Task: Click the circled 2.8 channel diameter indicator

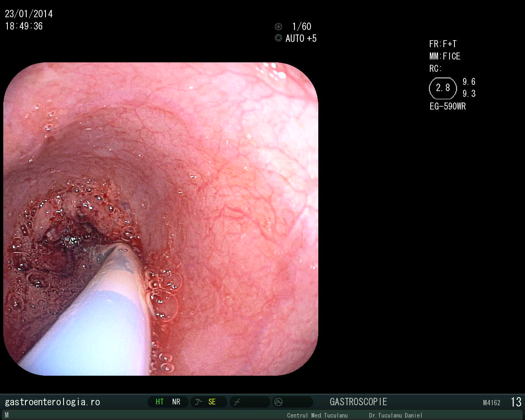Action: coord(443,88)
